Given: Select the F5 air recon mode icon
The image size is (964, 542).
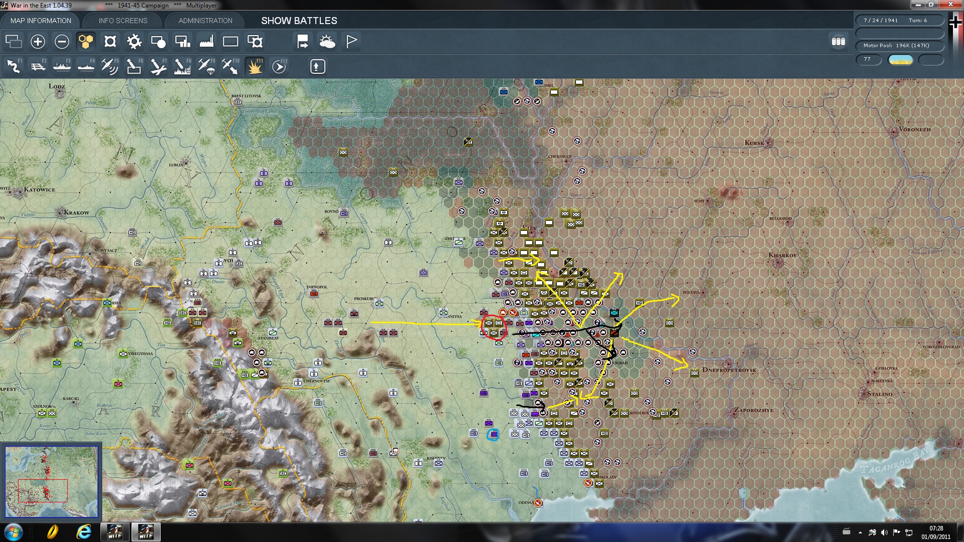Looking at the screenshot, I should click(110, 66).
